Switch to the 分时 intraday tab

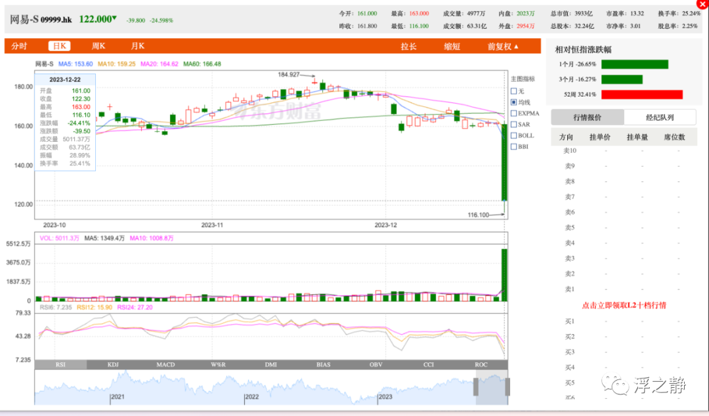coord(20,46)
